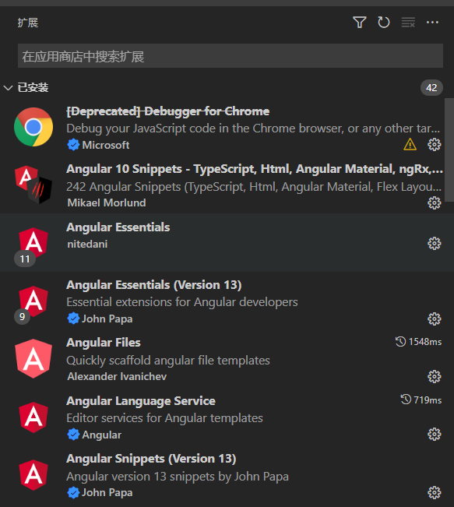The image size is (454, 507).
Task: Click 'Quickly scaffold angular file templates' description
Action: click(168, 361)
